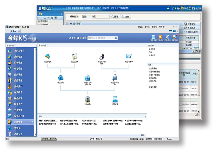
Task: Click the search magnifier in KIS banner
Action: click(116, 38)
